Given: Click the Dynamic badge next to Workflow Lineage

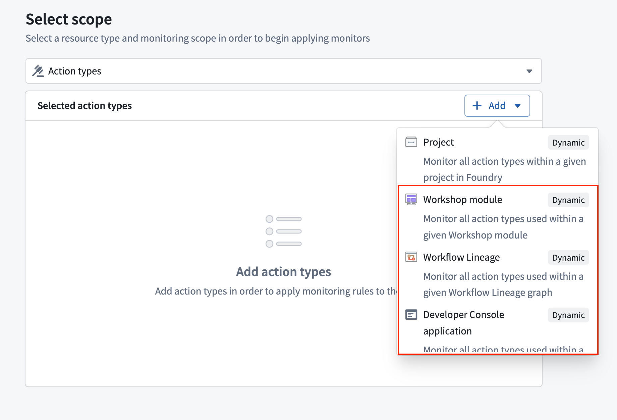Looking at the screenshot, I should coord(568,258).
